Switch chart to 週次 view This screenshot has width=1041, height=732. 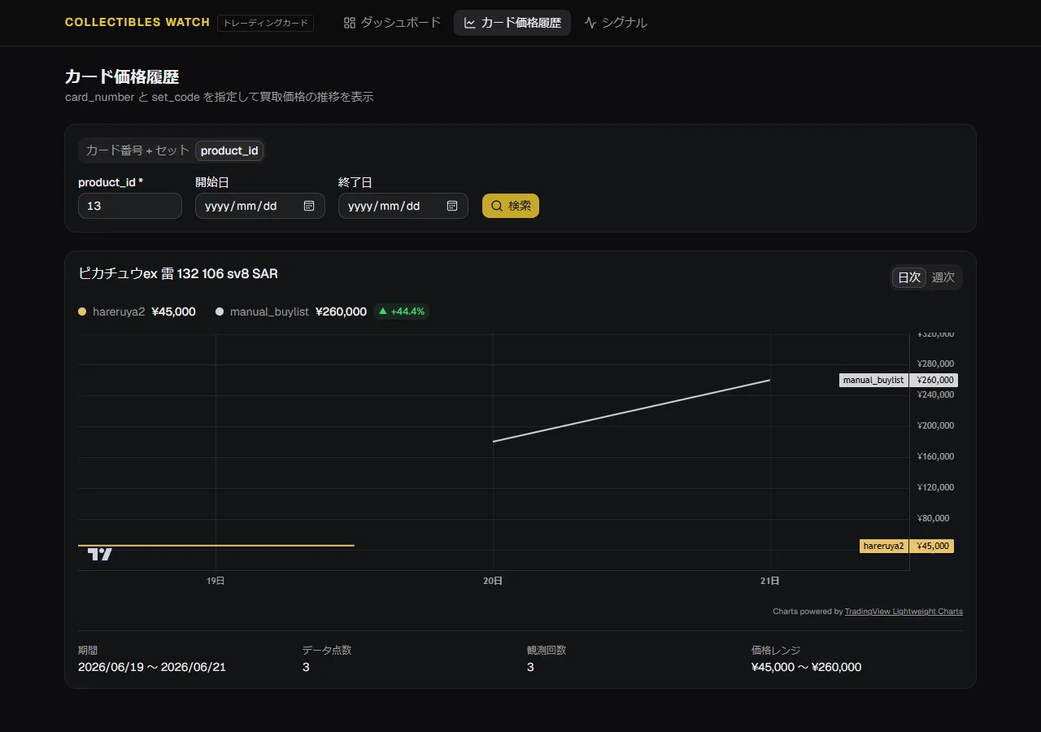(943, 277)
